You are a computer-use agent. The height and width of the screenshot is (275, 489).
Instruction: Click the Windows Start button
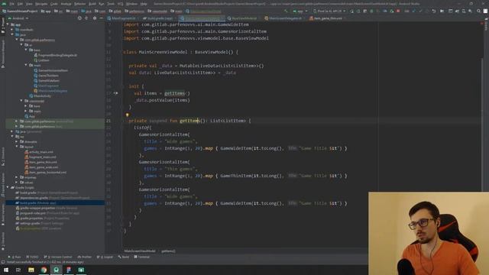click(6, 270)
